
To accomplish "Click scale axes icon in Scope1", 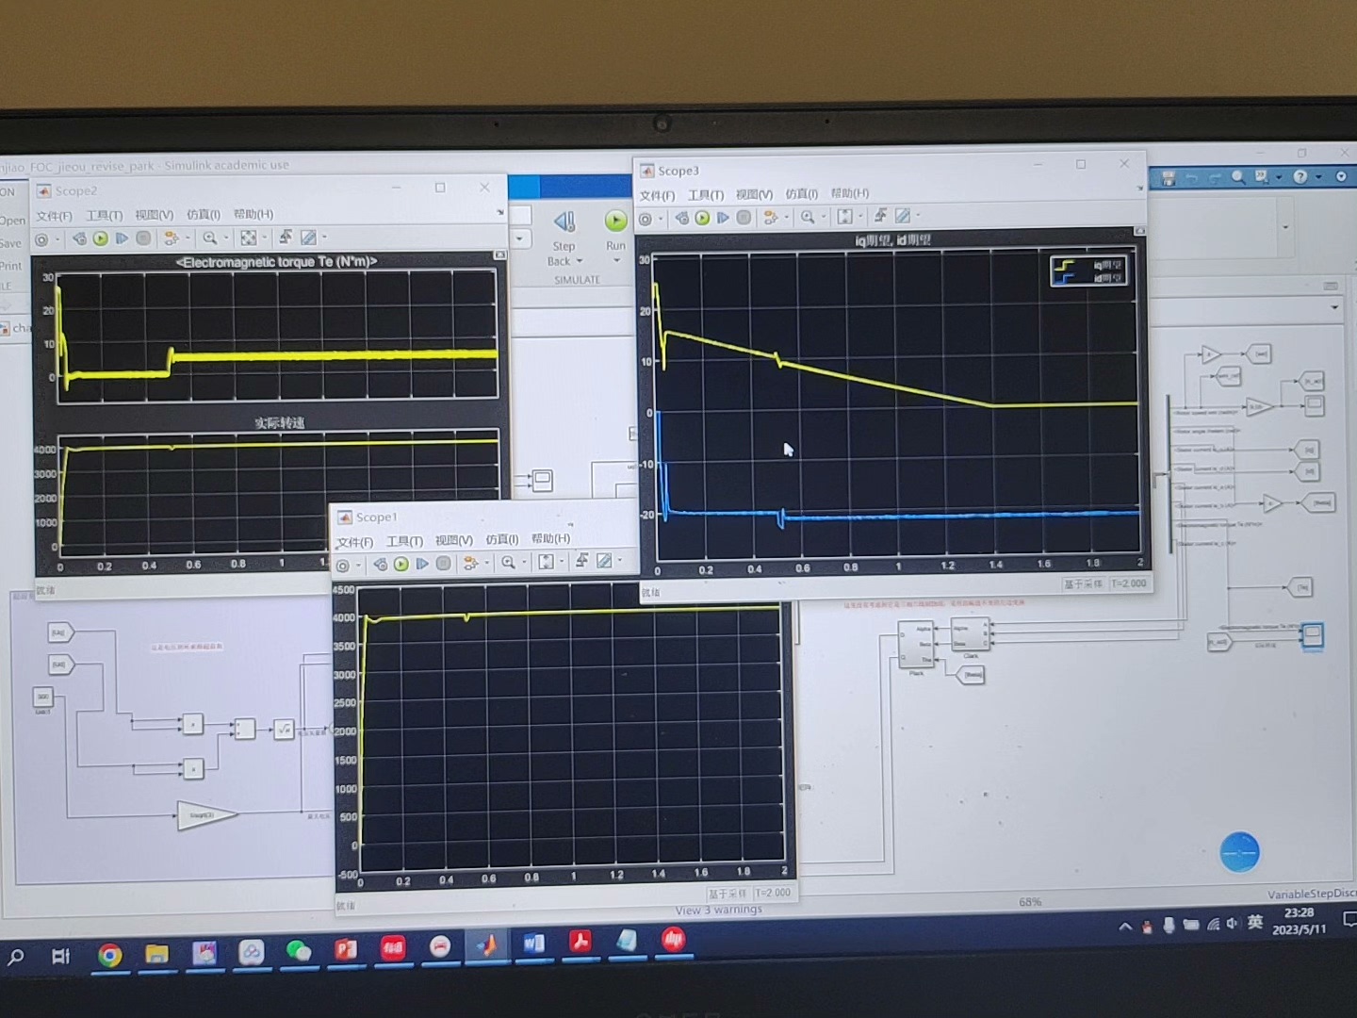I will tap(546, 562).
